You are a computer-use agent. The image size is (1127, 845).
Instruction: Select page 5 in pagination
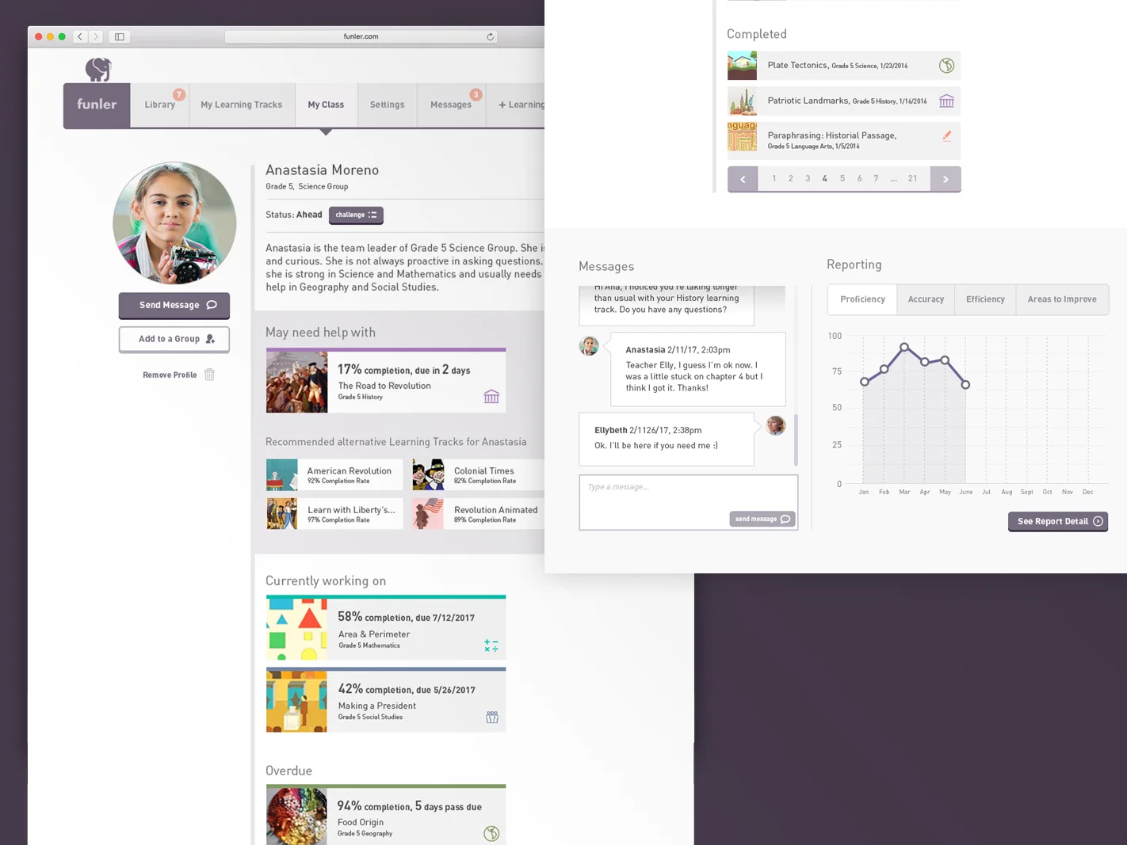point(842,179)
